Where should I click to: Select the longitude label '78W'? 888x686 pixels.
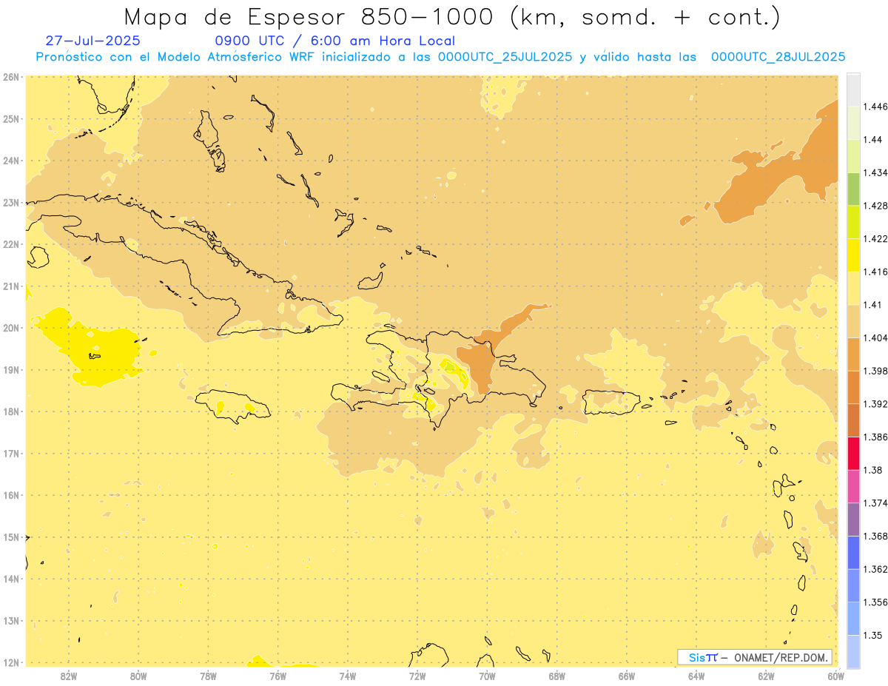(x=208, y=676)
